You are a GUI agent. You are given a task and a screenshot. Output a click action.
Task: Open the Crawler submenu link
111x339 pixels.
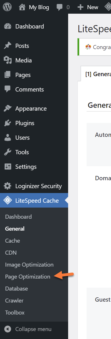click(14, 301)
